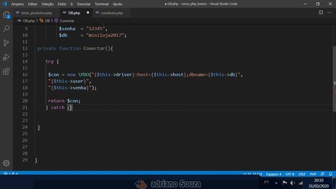Open the Extensions view icon
336x189 pixels.
(x=6, y=71)
